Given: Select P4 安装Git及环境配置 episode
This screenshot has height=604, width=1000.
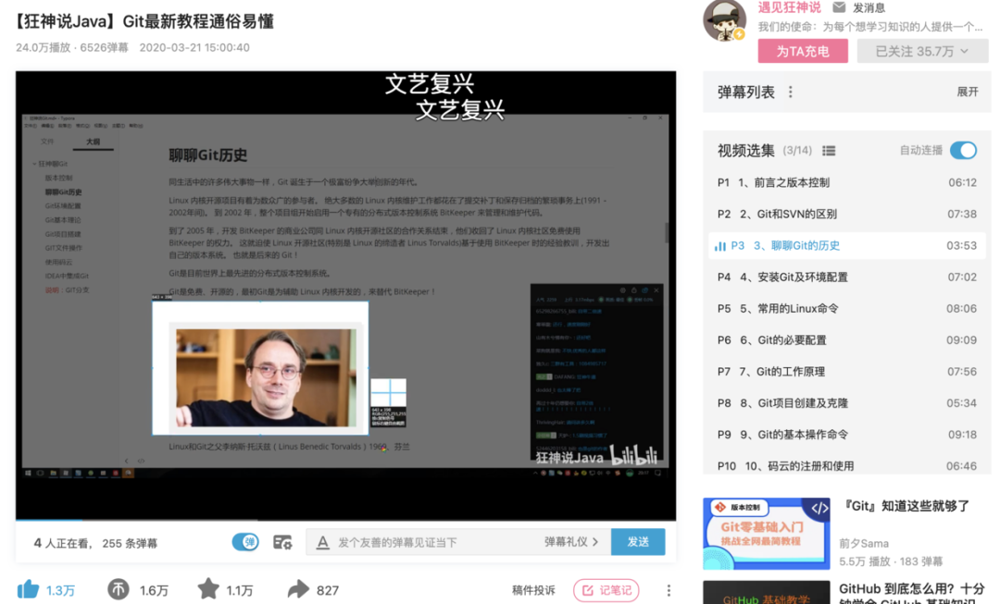Looking at the screenshot, I should tap(847, 277).
